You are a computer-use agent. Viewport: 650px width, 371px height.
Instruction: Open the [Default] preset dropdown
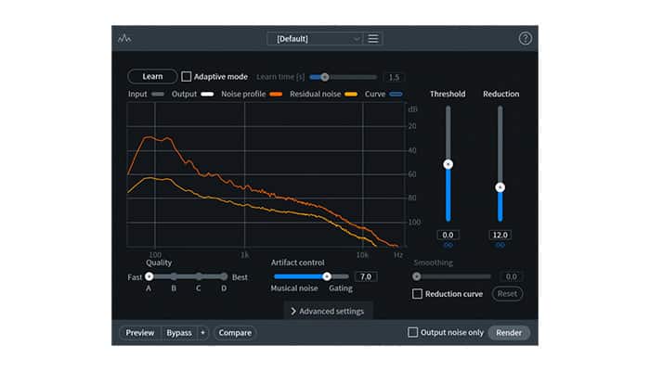pyautogui.click(x=315, y=39)
